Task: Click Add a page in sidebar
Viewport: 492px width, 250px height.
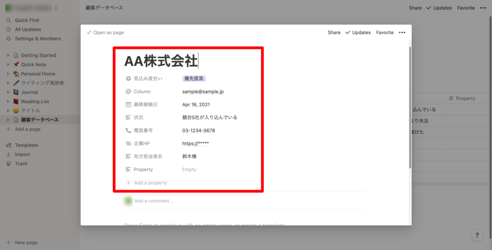Action: pos(27,129)
